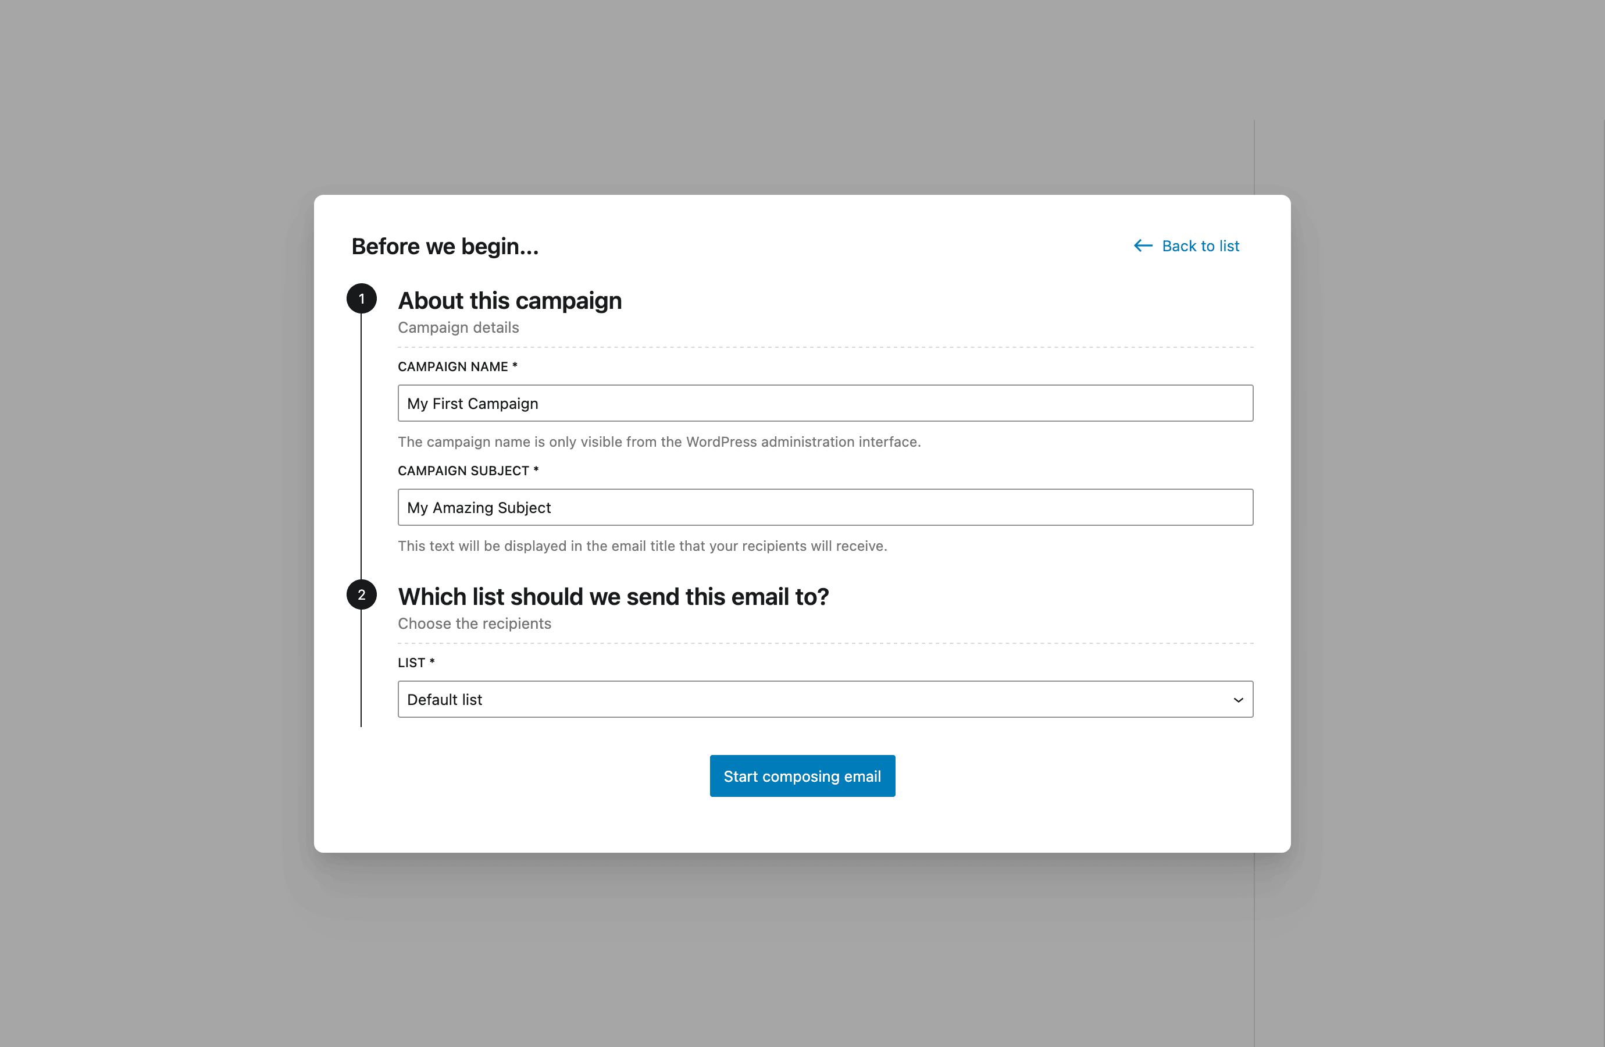Expand the LIST combo box options
1605x1047 pixels.
pos(825,700)
